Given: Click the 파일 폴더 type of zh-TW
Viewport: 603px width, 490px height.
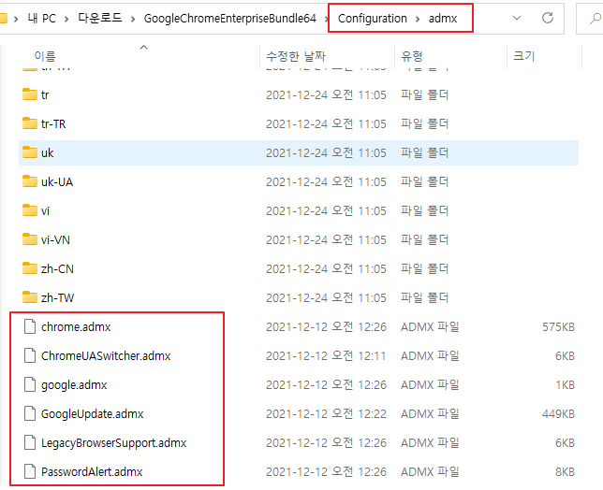Looking at the screenshot, I should (x=424, y=297).
